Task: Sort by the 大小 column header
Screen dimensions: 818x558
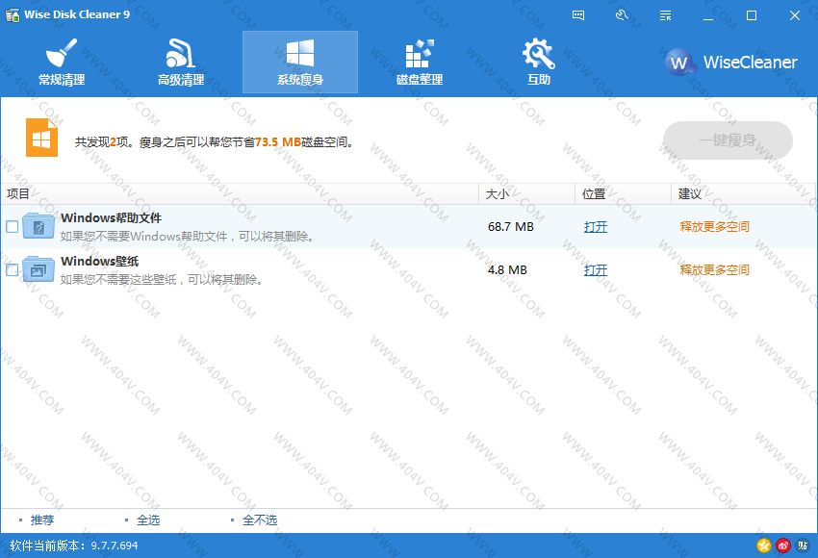Action: (498, 194)
